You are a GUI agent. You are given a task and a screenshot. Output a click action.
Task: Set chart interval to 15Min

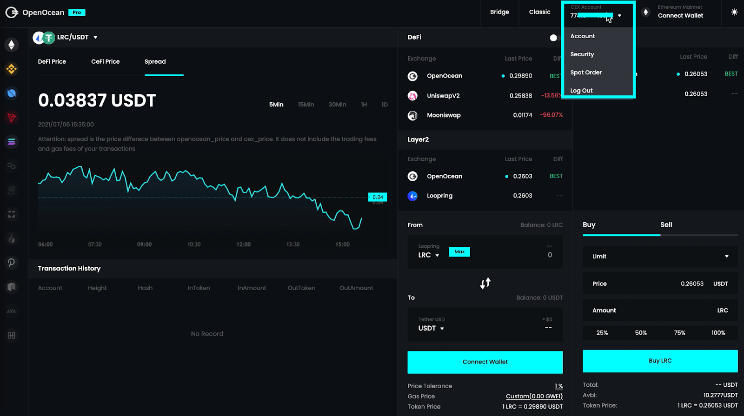pos(306,105)
